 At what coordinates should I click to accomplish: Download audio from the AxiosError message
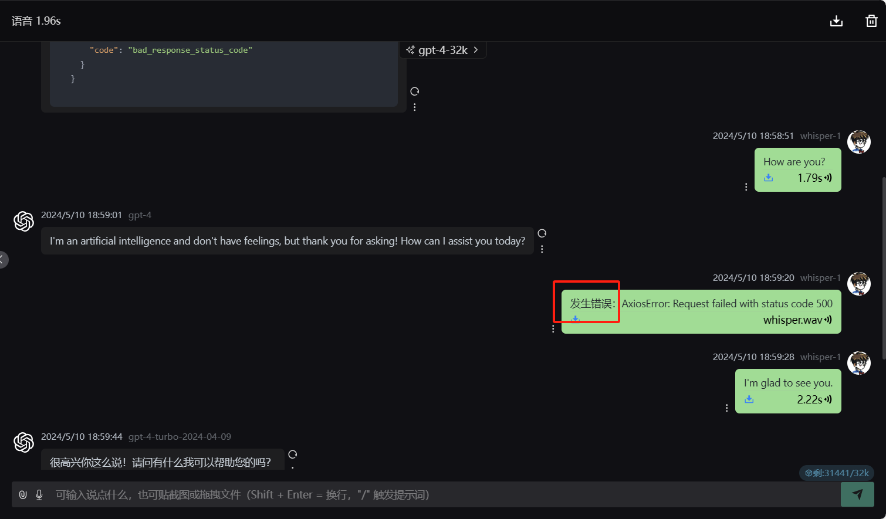click(x=576, y=319)
